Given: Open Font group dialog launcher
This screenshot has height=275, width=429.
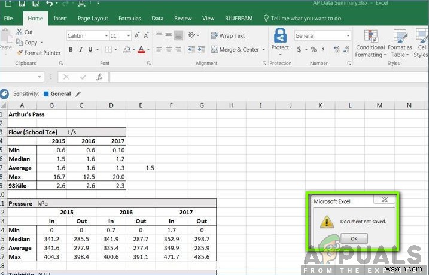Looking at the screenshot, I should (x=149, y=64).
